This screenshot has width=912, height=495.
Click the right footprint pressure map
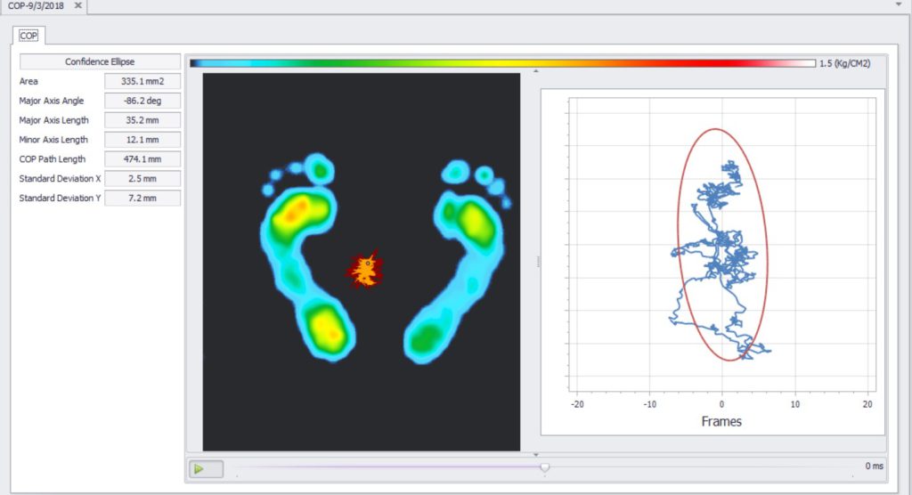[x=458, y=262]
